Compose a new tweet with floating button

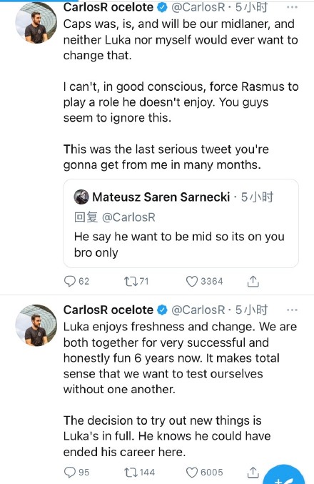(x=284, y=475)
